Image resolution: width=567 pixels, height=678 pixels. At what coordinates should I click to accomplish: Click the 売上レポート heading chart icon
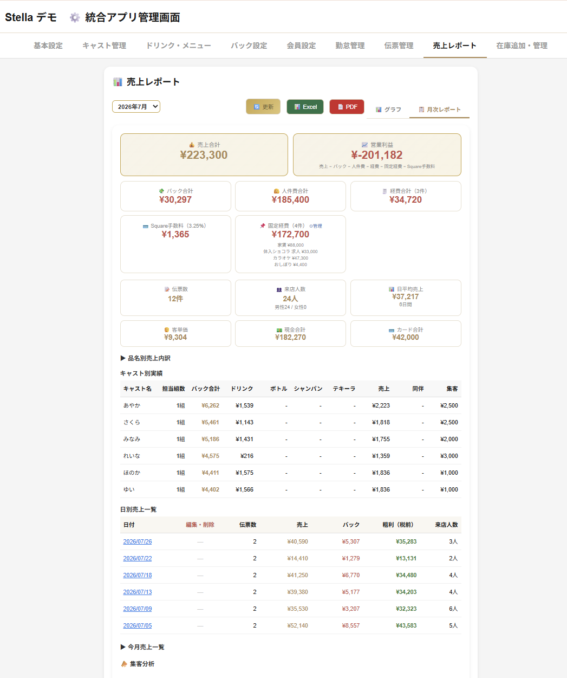pos(118,82)
